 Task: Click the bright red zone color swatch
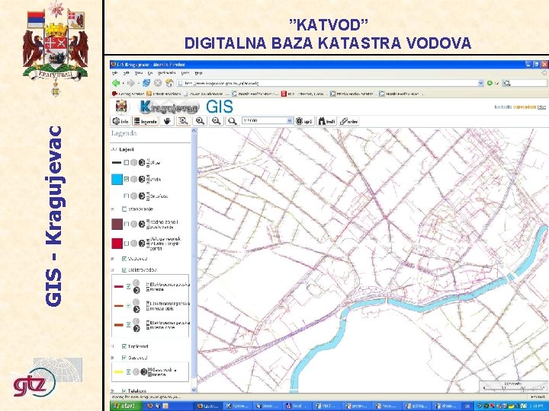(x=117, y=244)
